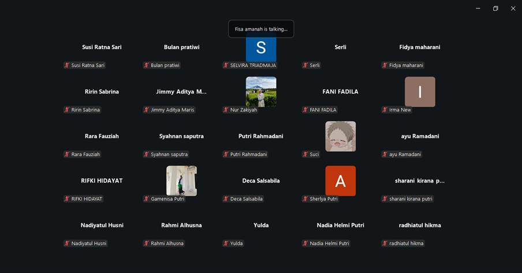Click muted mic icon beside Rara Fauziah
The image size is (522, 273).
(x=67, y=154)
